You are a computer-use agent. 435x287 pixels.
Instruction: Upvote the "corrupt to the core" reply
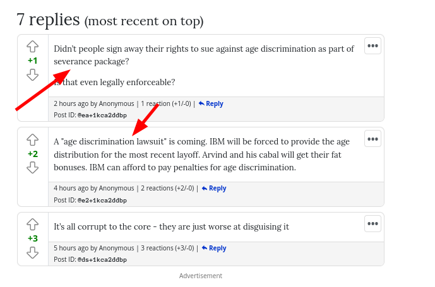coord(33,224)
